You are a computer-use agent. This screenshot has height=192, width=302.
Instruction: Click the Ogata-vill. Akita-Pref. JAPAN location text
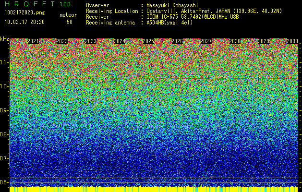coord(214,11)
